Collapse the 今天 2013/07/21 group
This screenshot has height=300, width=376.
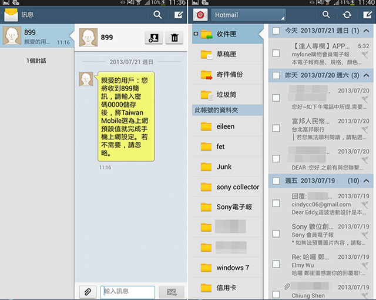point(366,31)
